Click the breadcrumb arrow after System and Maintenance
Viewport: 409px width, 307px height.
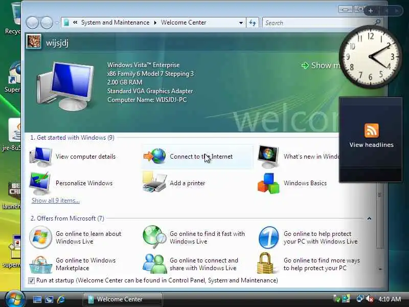pos(155,23)
